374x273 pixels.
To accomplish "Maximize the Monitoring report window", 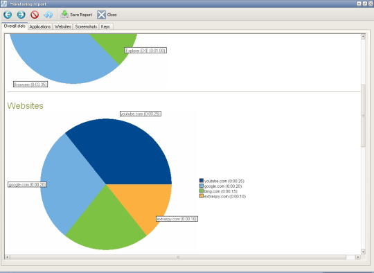I will tap(365, 3).
